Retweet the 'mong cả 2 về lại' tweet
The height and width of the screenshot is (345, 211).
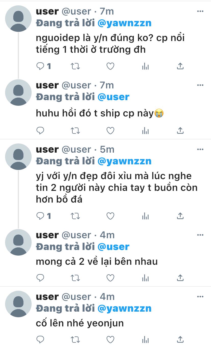[x=75, y=278]
